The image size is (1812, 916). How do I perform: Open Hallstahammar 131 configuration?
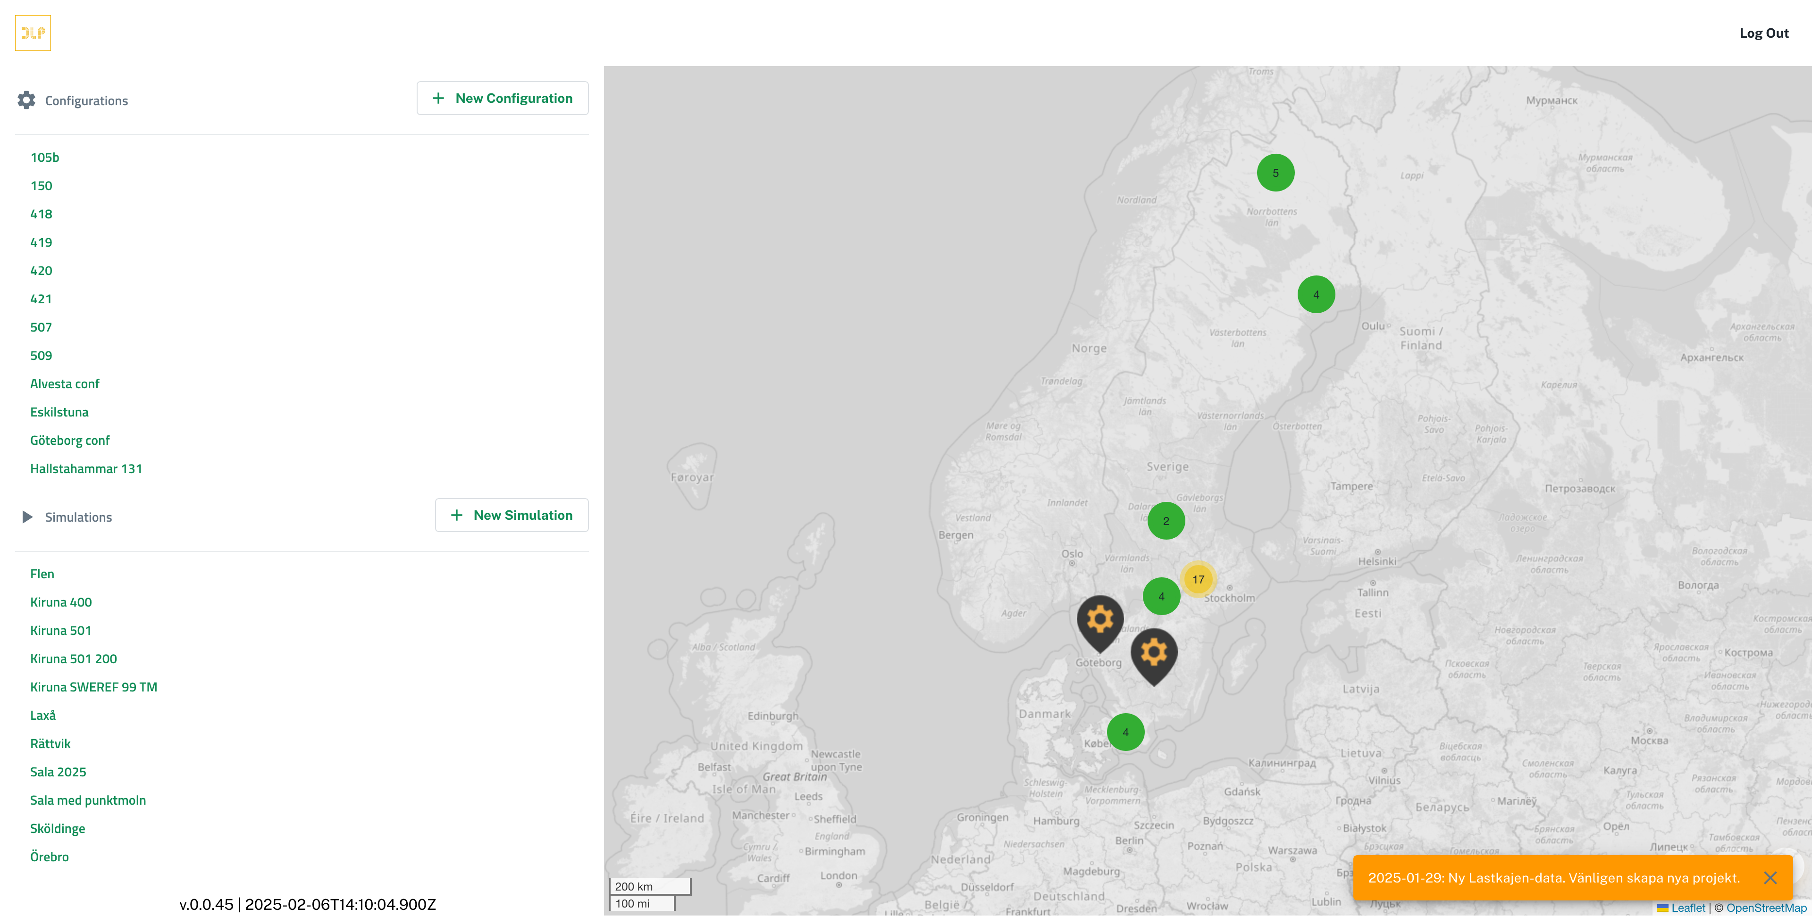click(86, 469)
